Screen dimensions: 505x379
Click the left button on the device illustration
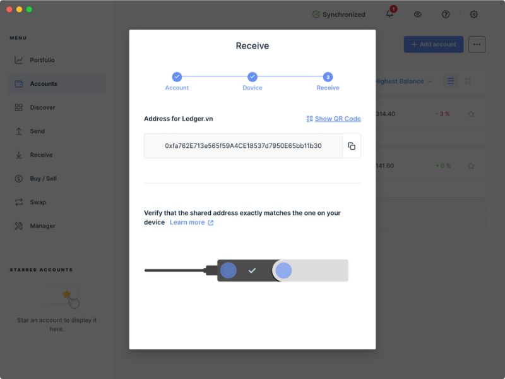[x=229, y=270]
